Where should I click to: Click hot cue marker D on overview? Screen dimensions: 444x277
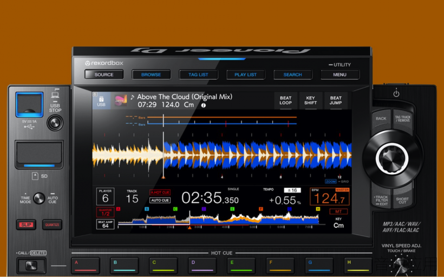tap(204, 209)
